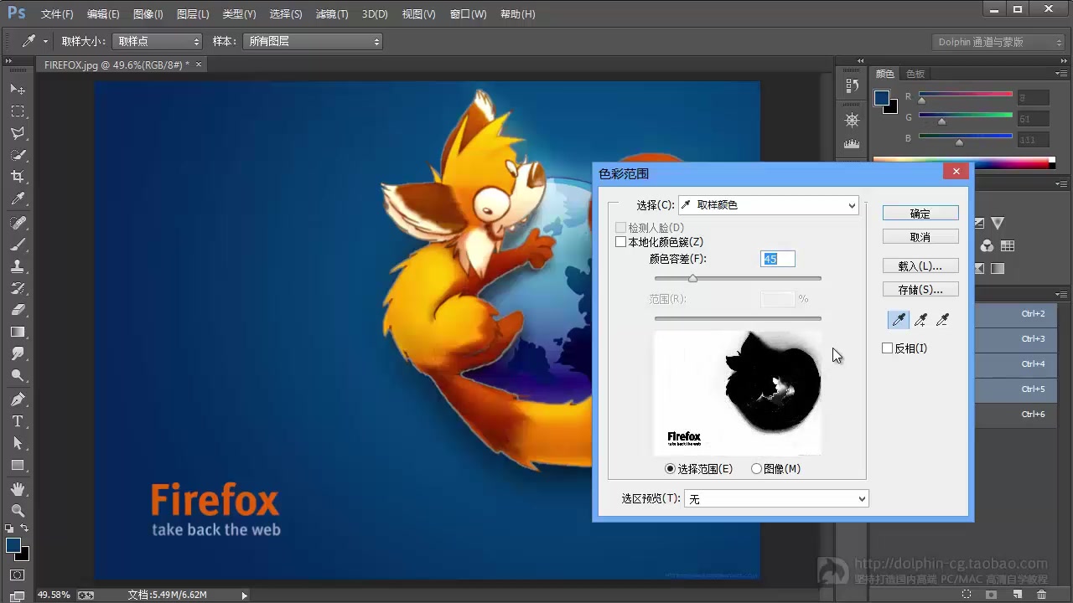Swap foreground and background colors
The height and width of the screenshot is (603, 1073).
[x=25, y=528]
